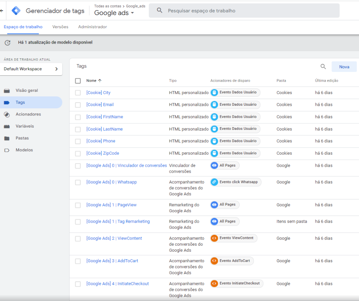Click the Tag Manager logo icon
Image resolution: width=359 pixels, height=301 pixels.
(16, 11)
